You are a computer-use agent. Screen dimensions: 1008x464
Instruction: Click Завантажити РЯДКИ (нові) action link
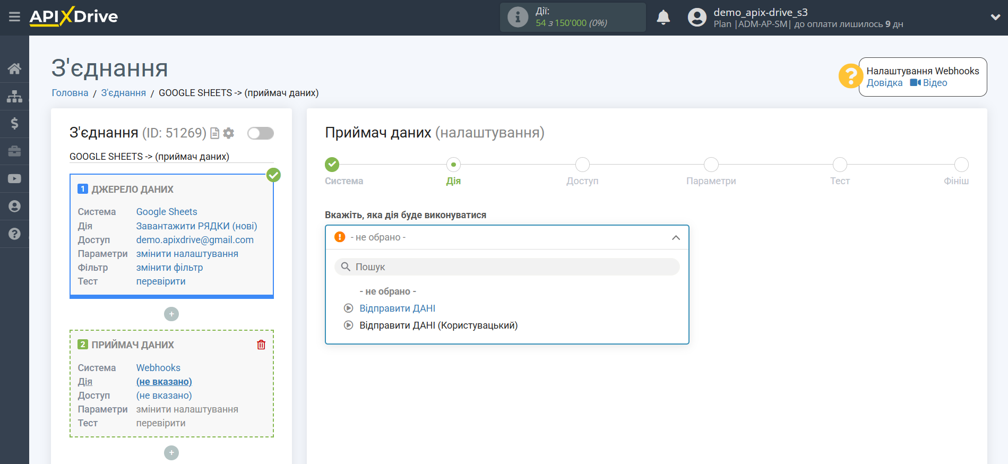tap(196, 226)
